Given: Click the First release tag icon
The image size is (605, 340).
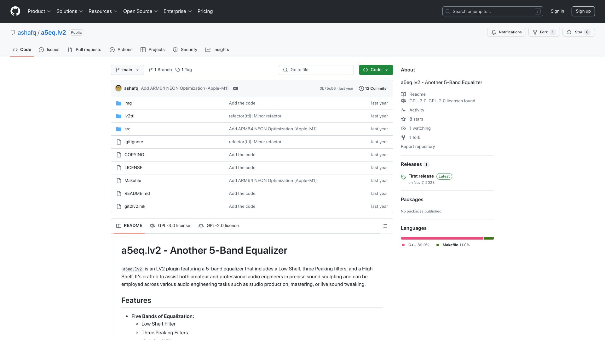Looking at the screenshot, I should point(403,177).
